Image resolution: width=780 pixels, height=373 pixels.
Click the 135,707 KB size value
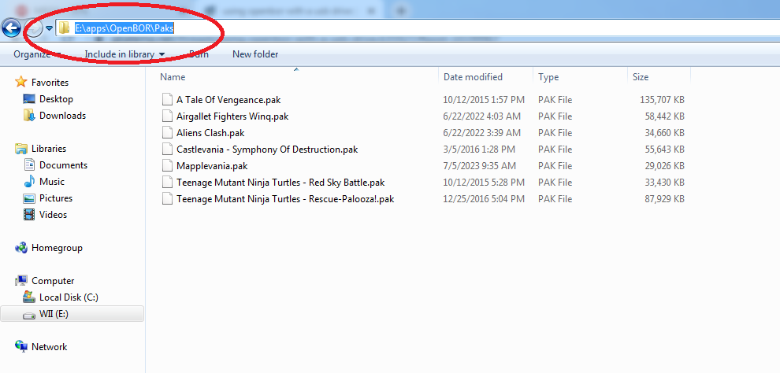[x=662, y=100]
